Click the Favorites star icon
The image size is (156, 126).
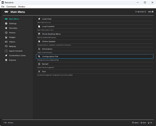point(6,28)
